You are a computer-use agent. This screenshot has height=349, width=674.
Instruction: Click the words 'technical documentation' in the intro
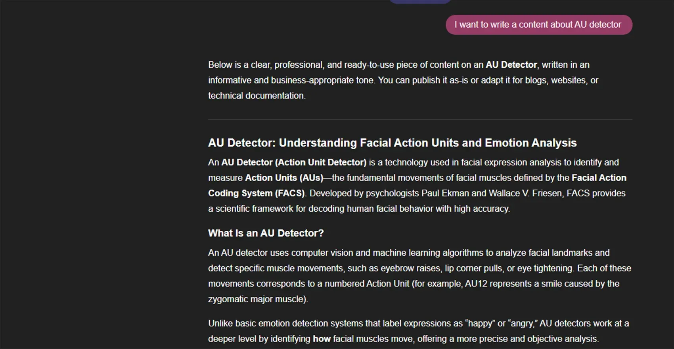click(256, 96)
